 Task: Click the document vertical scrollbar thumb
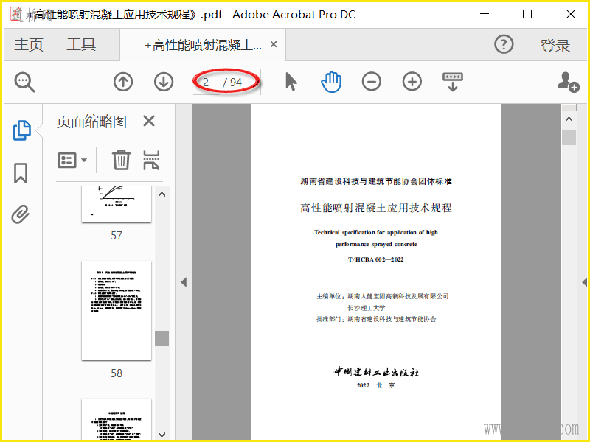point(569,137)
